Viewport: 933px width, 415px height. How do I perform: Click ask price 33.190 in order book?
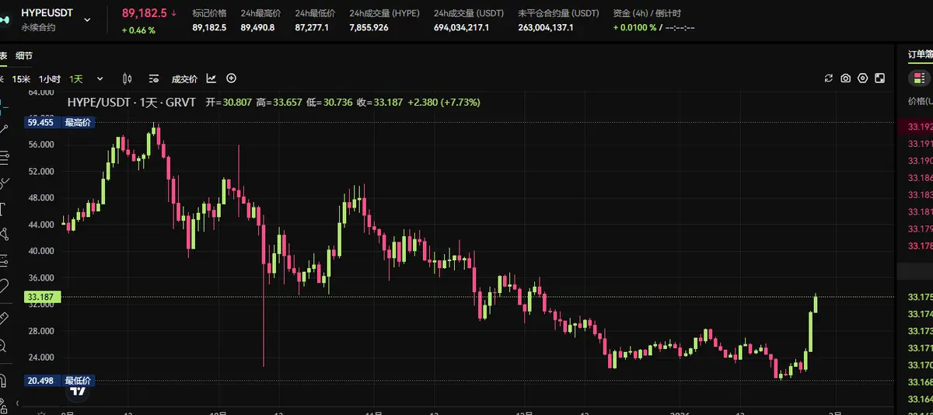pyautogui.click(x=921, y=160)
